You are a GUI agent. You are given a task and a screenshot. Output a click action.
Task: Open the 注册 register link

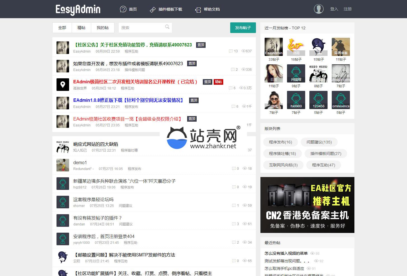pyautogui.click(x=347, y=9)
